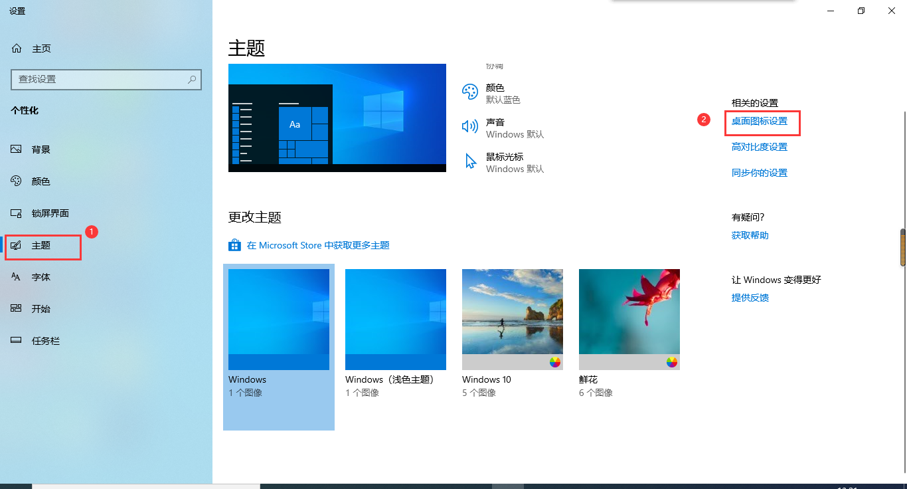Click the current theme preview image
The height and width of the screenshot is (489, 907).
coord(337,118)
